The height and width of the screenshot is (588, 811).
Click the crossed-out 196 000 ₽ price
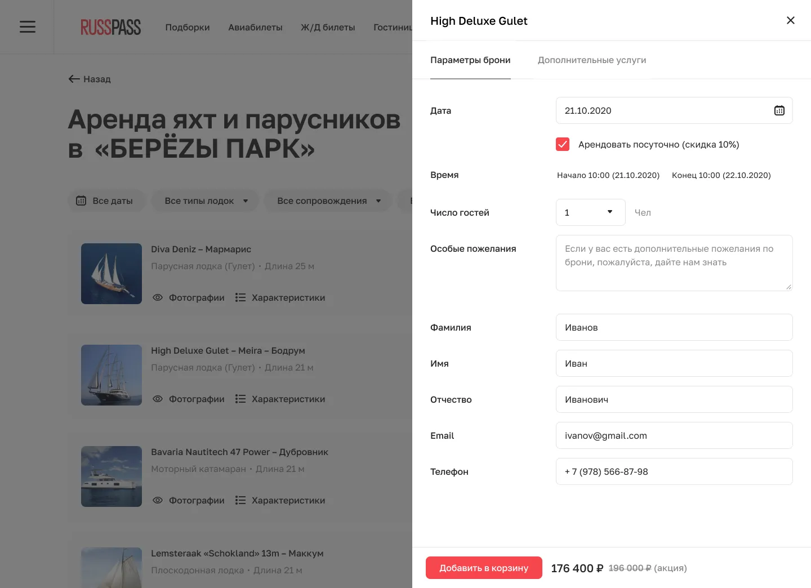point(630,568)
